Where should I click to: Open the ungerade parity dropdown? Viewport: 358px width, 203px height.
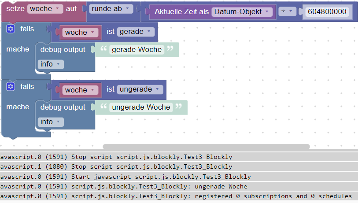(x=140, y=89)
